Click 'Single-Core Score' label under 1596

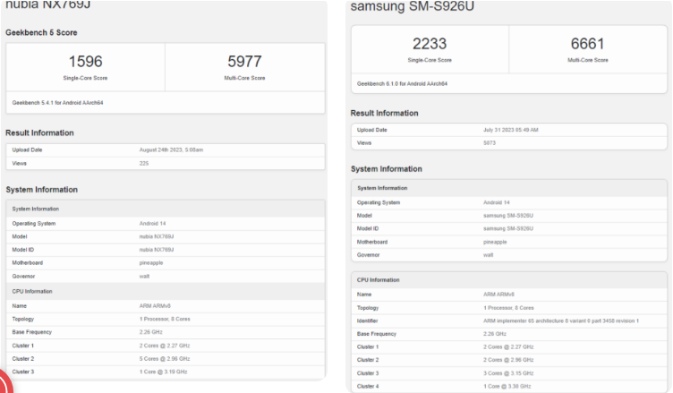coord(85,78)
